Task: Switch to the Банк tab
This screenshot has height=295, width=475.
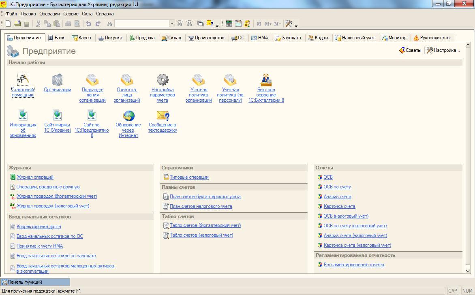Action: pyautogui.click(x=57, y=38)
